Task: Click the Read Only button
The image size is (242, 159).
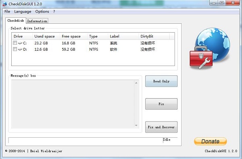Action: click(161, 81)
